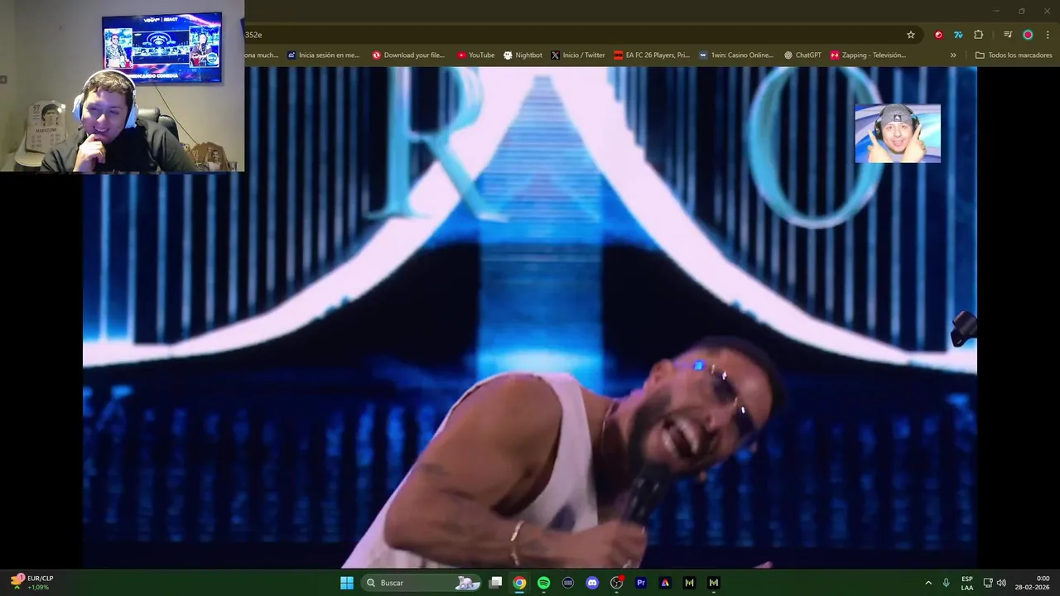Open Discord from the taskbar
Screen dimensions: 1060x596
click(592, 583)
